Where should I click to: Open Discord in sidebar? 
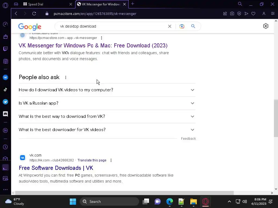point(5,114)
